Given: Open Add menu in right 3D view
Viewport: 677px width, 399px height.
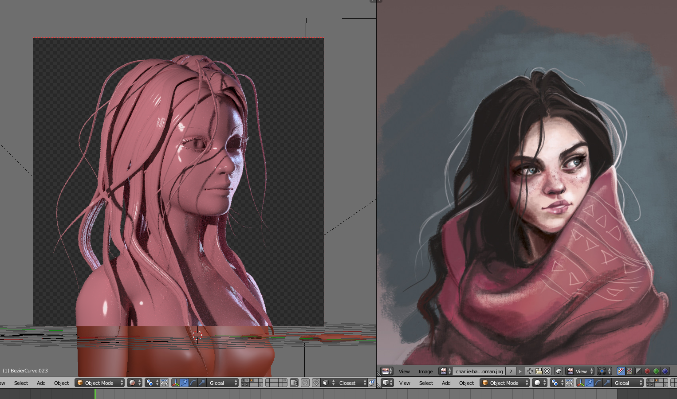Looking at the screenshot, I should click(446, 383).
